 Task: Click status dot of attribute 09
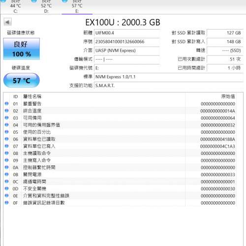pos(7,160)
